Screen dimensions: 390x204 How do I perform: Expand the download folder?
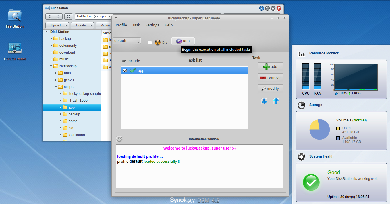pyautogui.click(x=51, y=52)
